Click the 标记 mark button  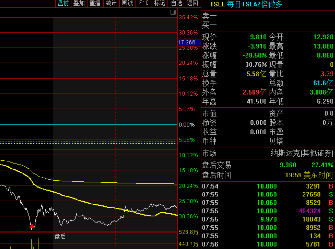coord(160,3)
